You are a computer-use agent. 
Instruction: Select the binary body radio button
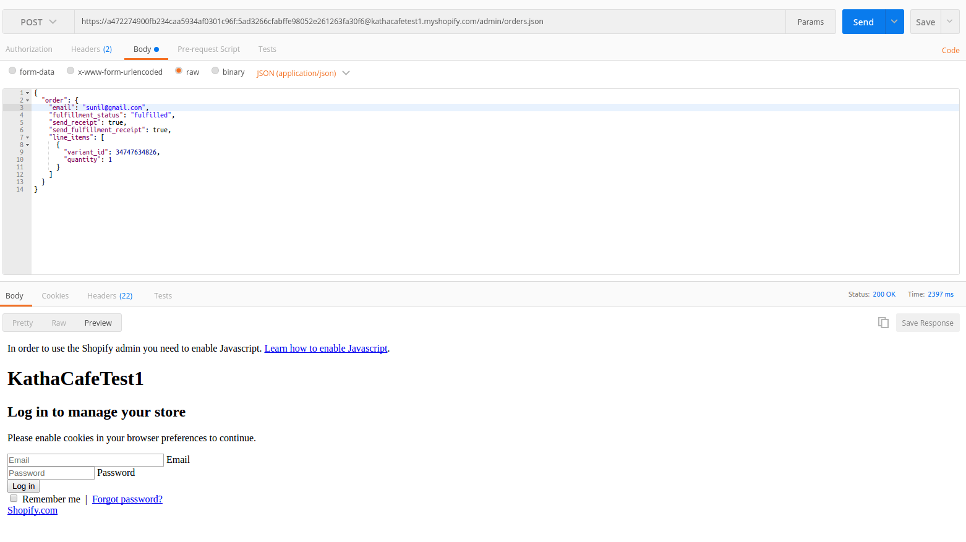click(x=215, y=71)
